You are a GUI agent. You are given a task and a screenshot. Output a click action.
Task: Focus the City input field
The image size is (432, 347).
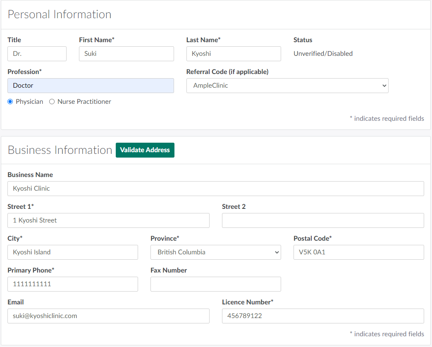tap(72, 252)
